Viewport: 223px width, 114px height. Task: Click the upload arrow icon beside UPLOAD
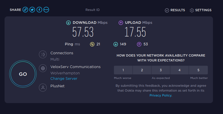point(121,23)
